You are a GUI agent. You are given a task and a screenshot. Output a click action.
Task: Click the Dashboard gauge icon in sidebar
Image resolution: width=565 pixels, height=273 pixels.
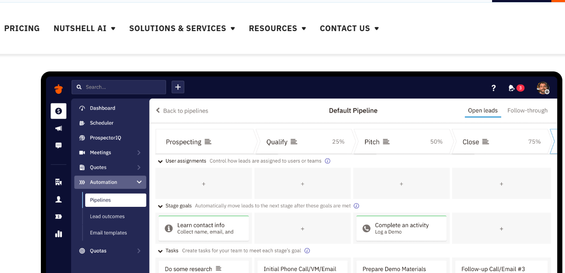[x=82, y=108]
